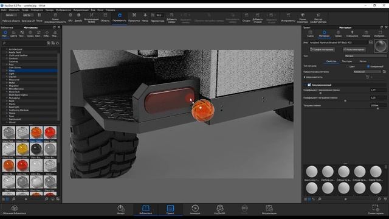The image size is (389, 219).
Task: Expand the Cloth and Leather folder
Action: pos(7,55)
